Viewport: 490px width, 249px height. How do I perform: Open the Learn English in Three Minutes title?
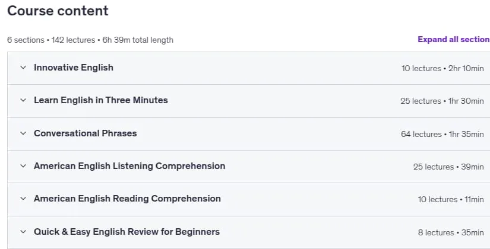pos(100,100)
